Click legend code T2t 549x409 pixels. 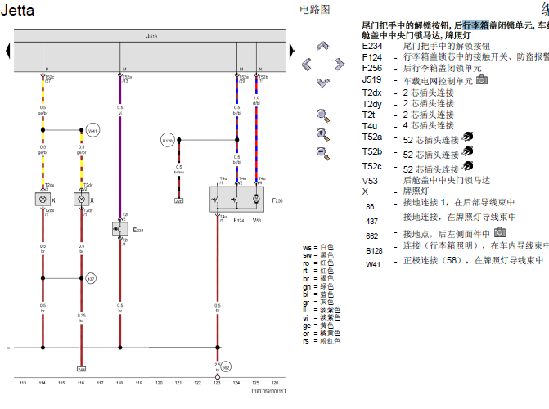[x=369, y=115]
